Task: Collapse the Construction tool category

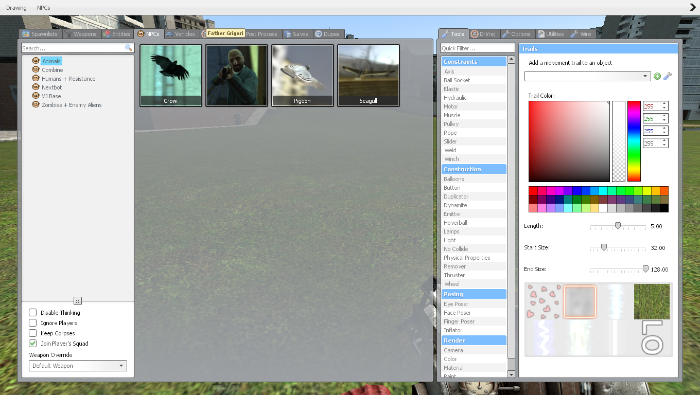Action: 474,169
